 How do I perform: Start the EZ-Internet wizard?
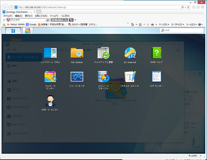coord(130,56)
